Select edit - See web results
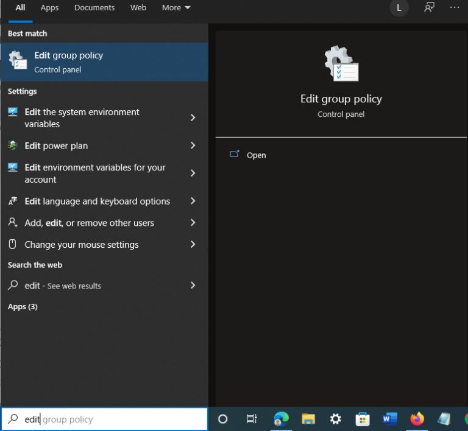468x431 pixels. (104, 286)
